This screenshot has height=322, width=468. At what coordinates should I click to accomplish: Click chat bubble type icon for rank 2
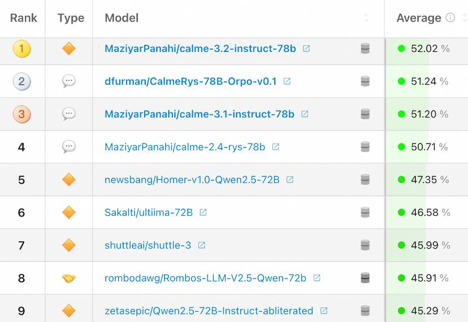coord(68,81)
